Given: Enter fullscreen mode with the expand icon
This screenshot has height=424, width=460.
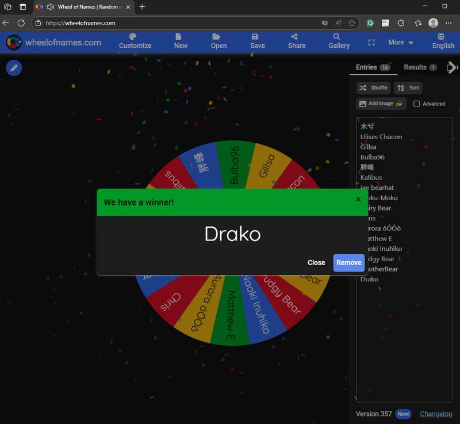Looking at the screenshot, I should (x=371, y=43).
